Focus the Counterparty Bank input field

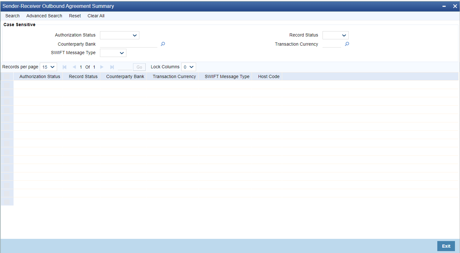point(129,44)
